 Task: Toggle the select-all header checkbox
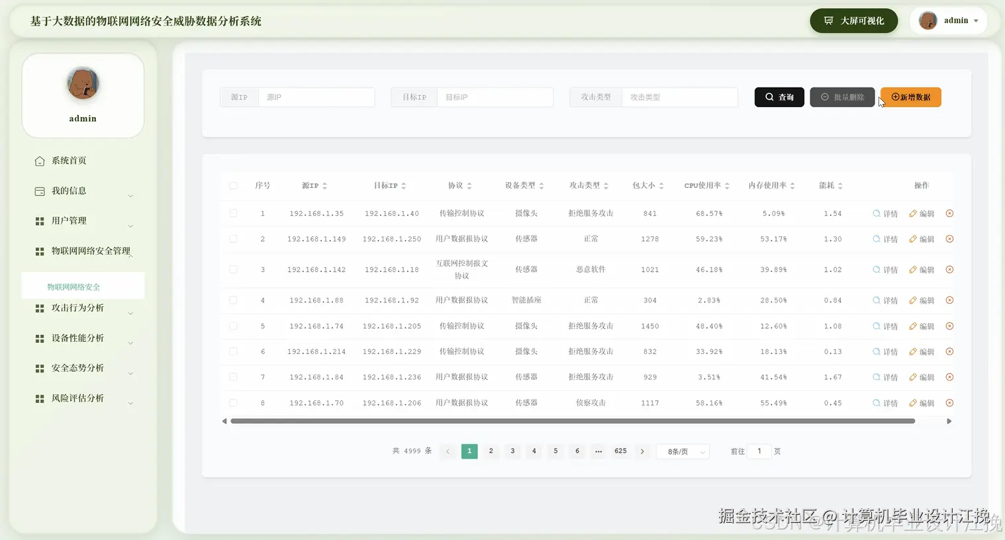[233, 186]
